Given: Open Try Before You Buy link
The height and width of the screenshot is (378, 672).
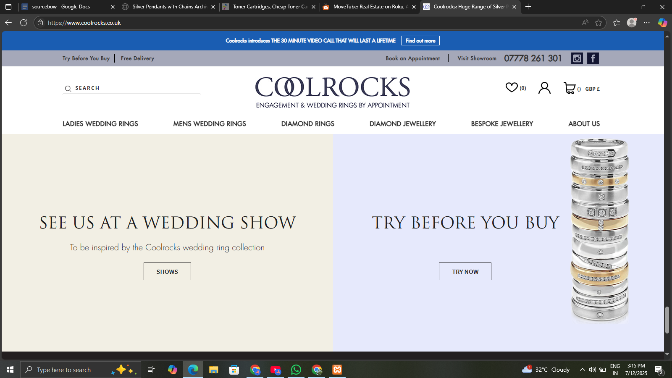Looking at the screenshot, I should pos(86,58).
